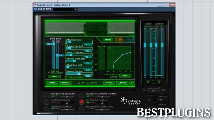Click the Band Mix slider handle
The image size is (214, 120).
click(x=53, y=44)
